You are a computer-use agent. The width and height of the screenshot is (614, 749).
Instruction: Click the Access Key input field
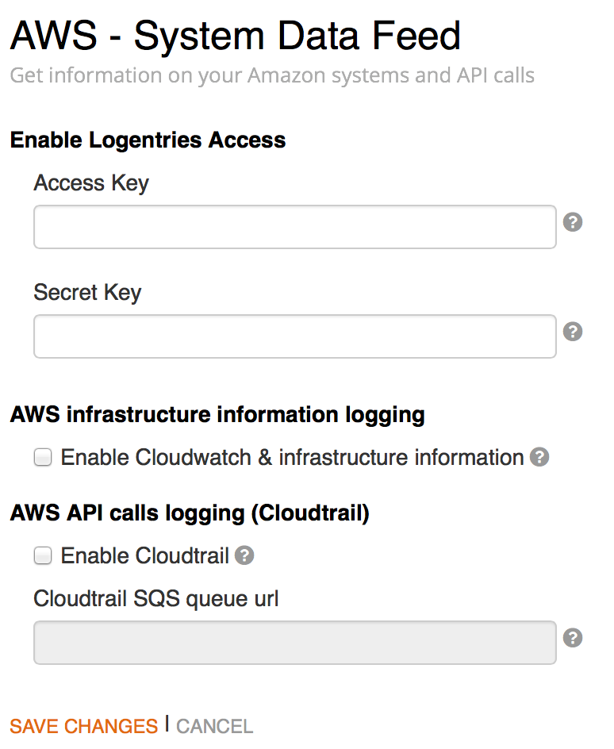[x=294, y=227]
